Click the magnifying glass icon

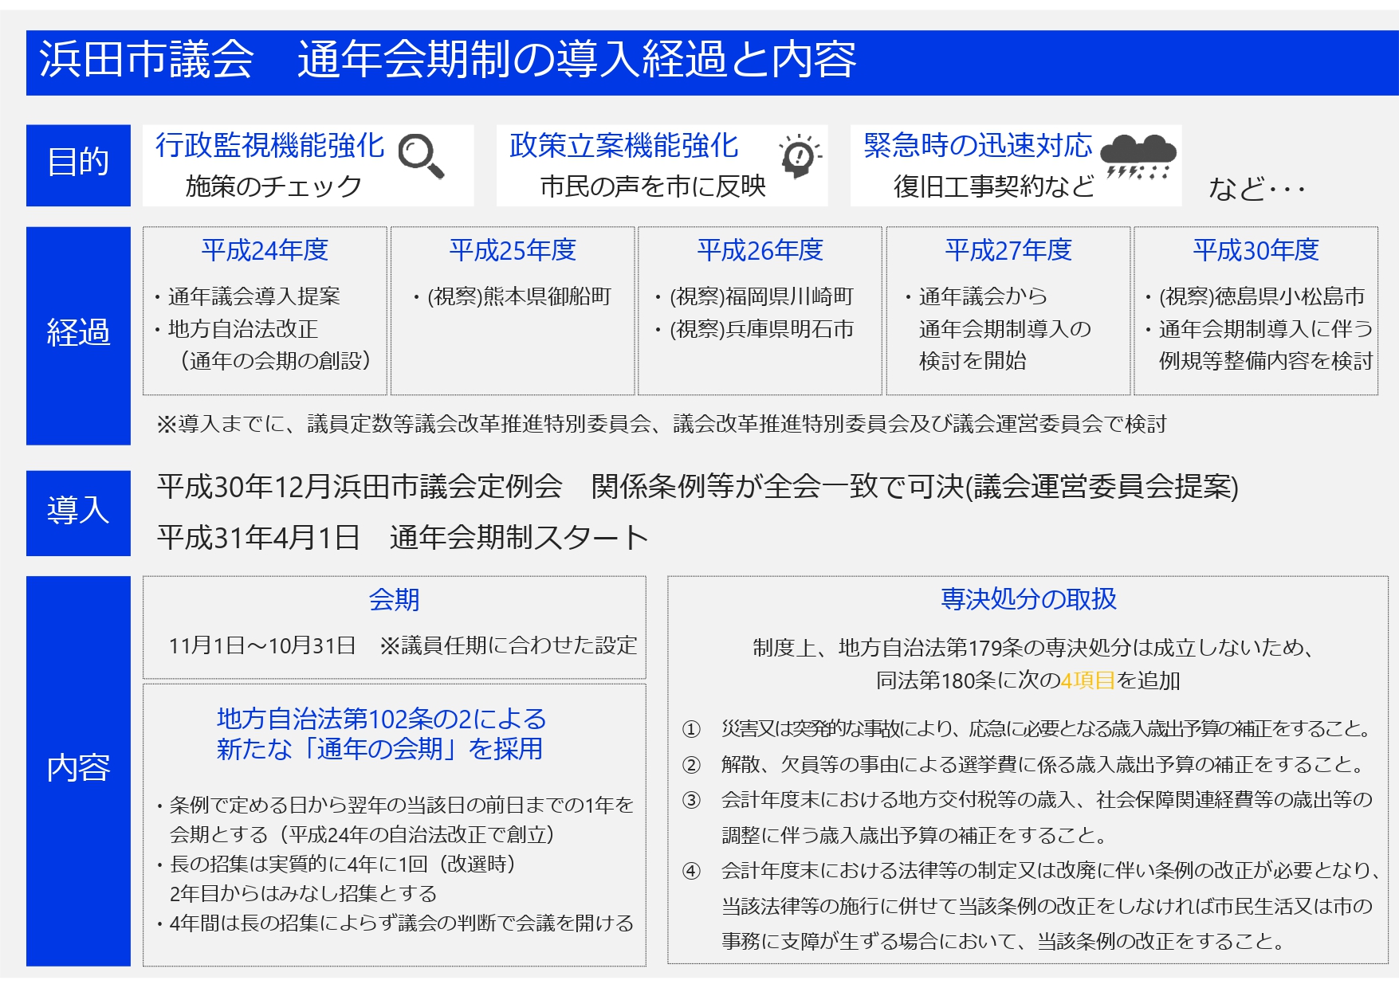(x=421, y=155)
